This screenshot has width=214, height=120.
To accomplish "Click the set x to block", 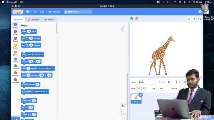I will pos(27,107).
